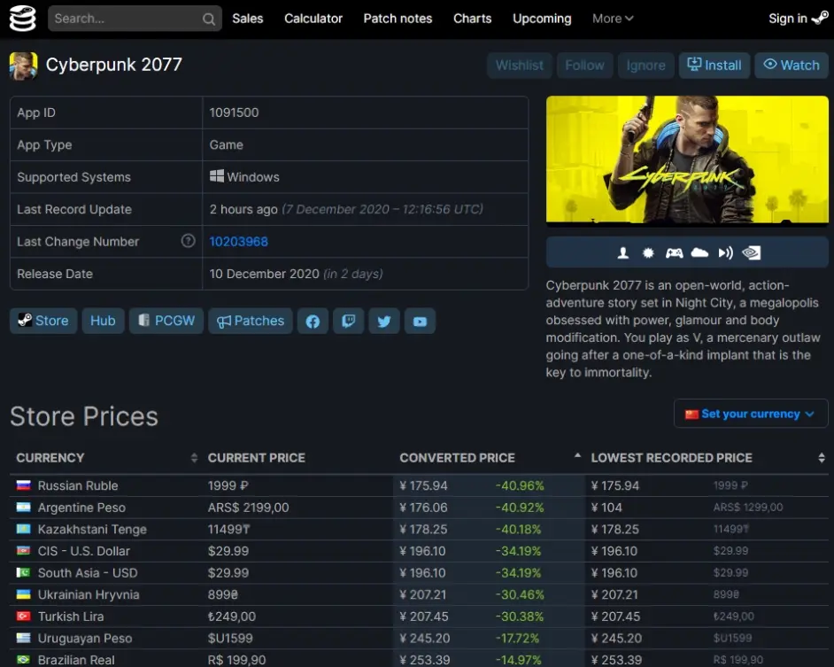This screenshot has width=834, height=667.
Task: Click the Steam Cloud icon
Action: click(x=699, y=252)
